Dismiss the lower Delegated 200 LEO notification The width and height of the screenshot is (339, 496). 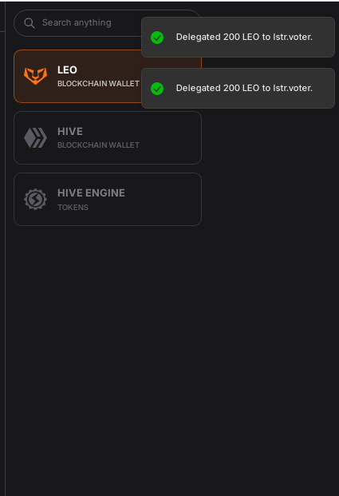[238, 88]
